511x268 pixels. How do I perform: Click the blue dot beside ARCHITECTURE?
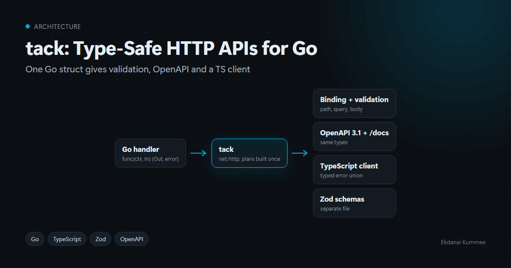[28, 26]
